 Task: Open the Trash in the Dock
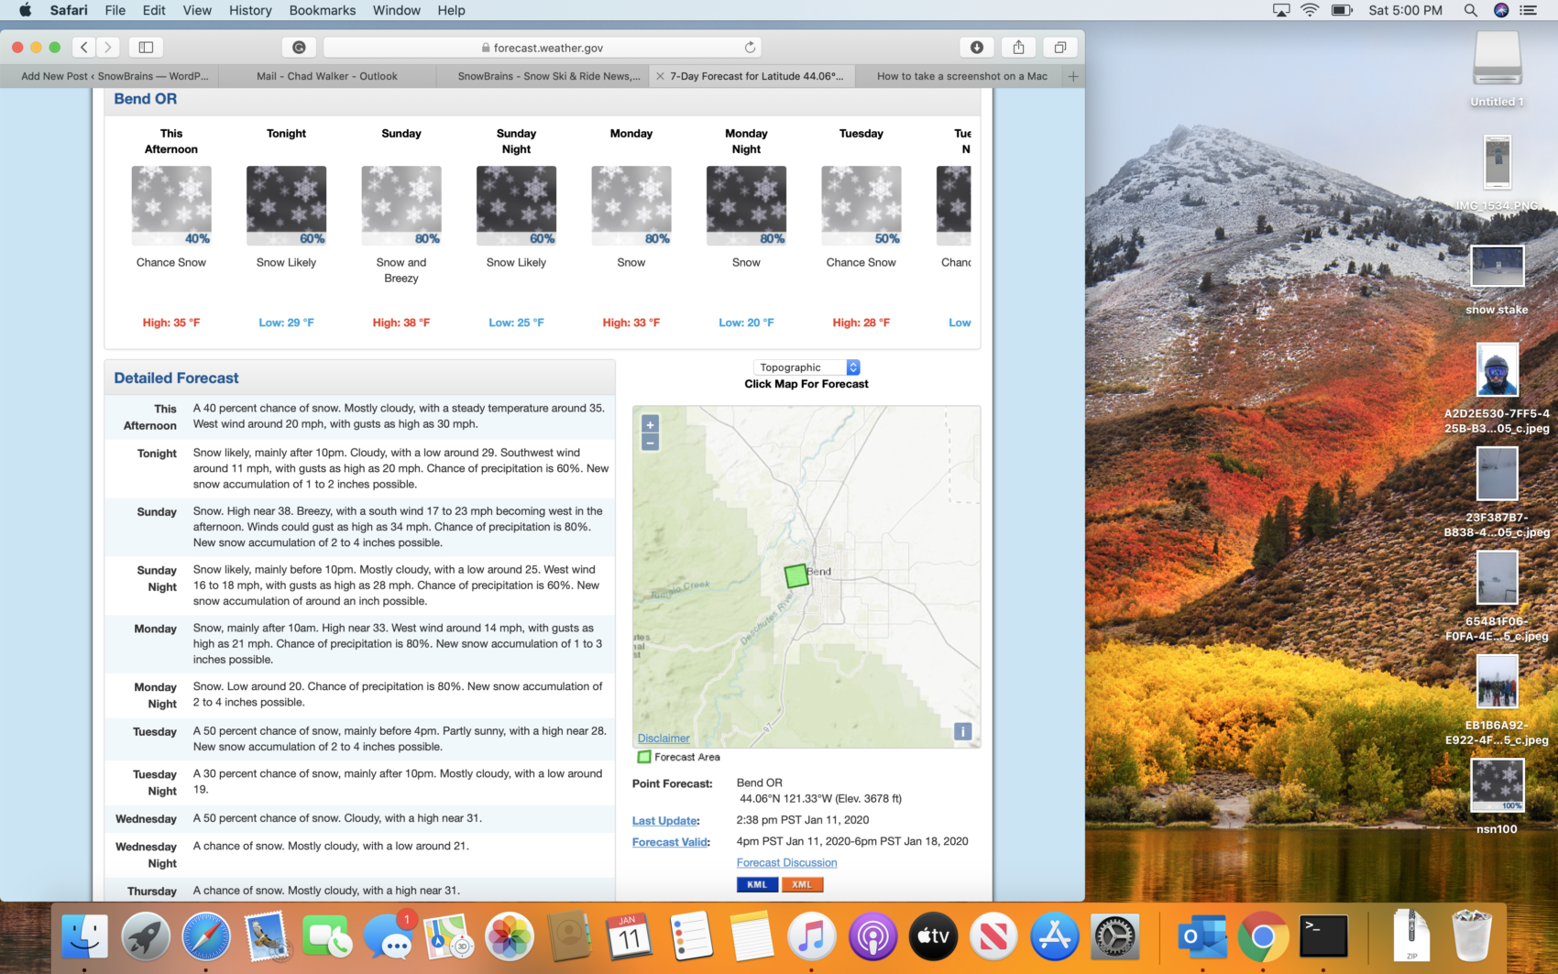(x=1472, y=935)
